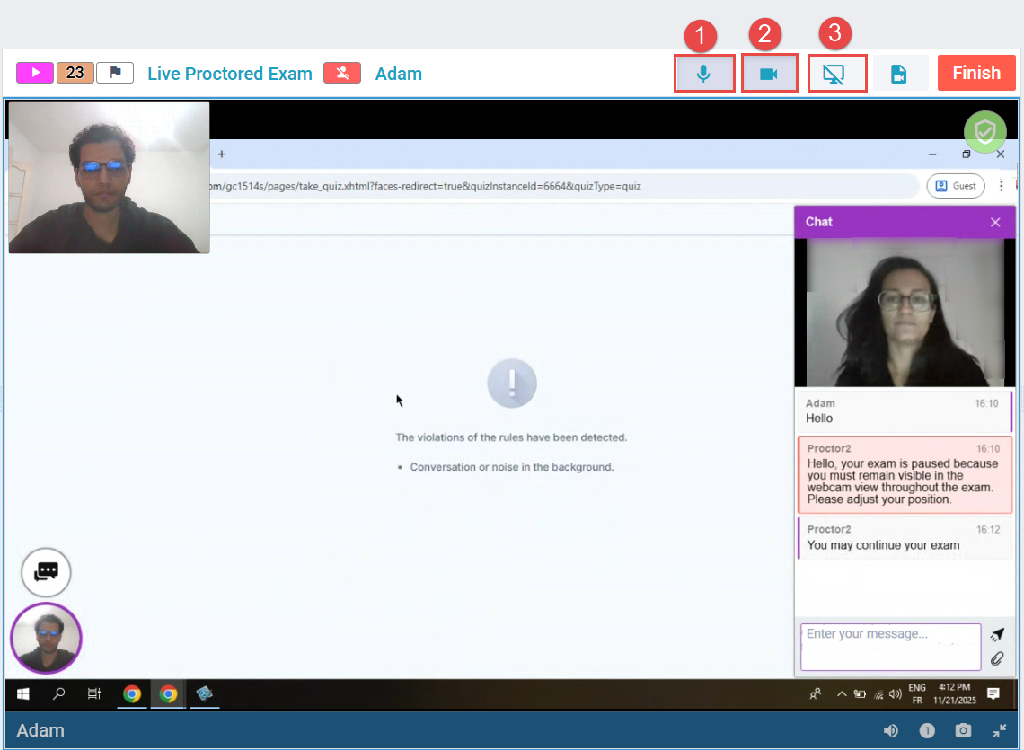This screenshot has height=750, width=1024.
Task: Click the Enter your message input field
Action: (890, 646)
